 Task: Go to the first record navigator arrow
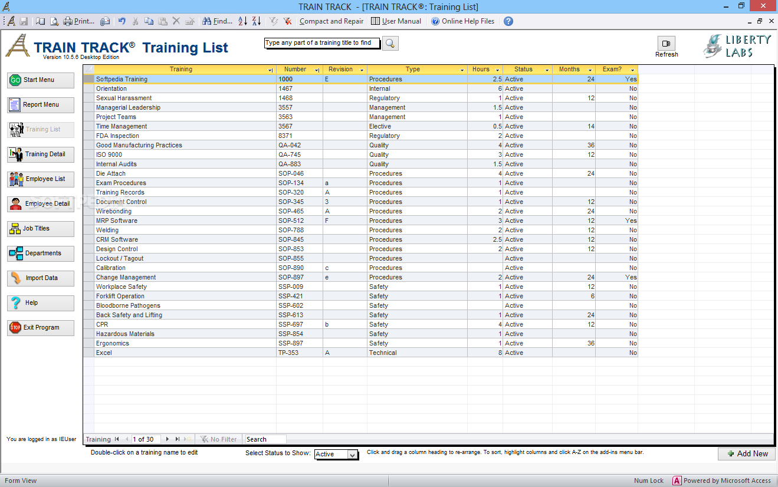pos(117,439)
